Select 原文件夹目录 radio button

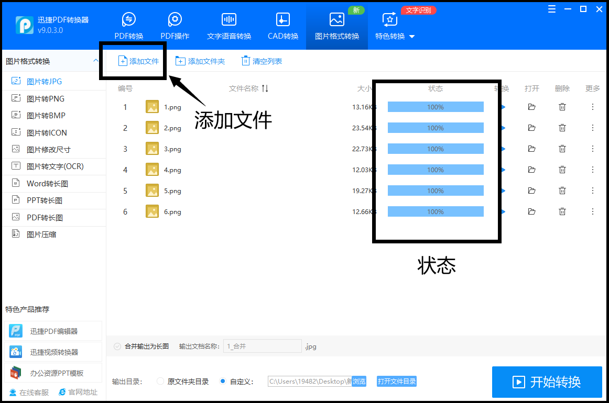click(x=160, y=381)
